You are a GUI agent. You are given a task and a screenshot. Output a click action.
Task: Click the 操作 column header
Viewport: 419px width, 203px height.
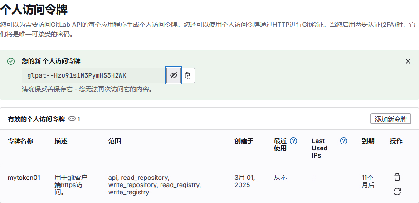(396, 141)
